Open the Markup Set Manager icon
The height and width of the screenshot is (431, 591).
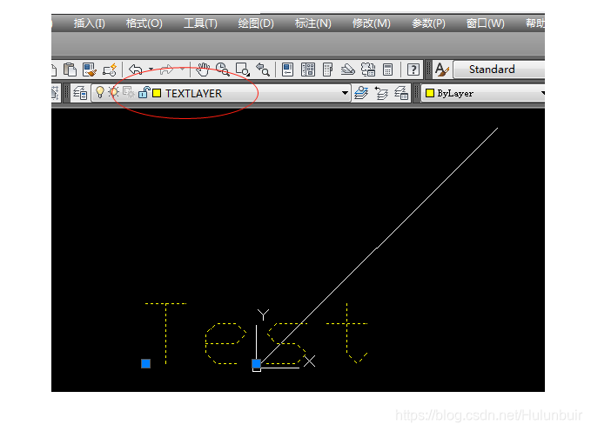point(368,70)
